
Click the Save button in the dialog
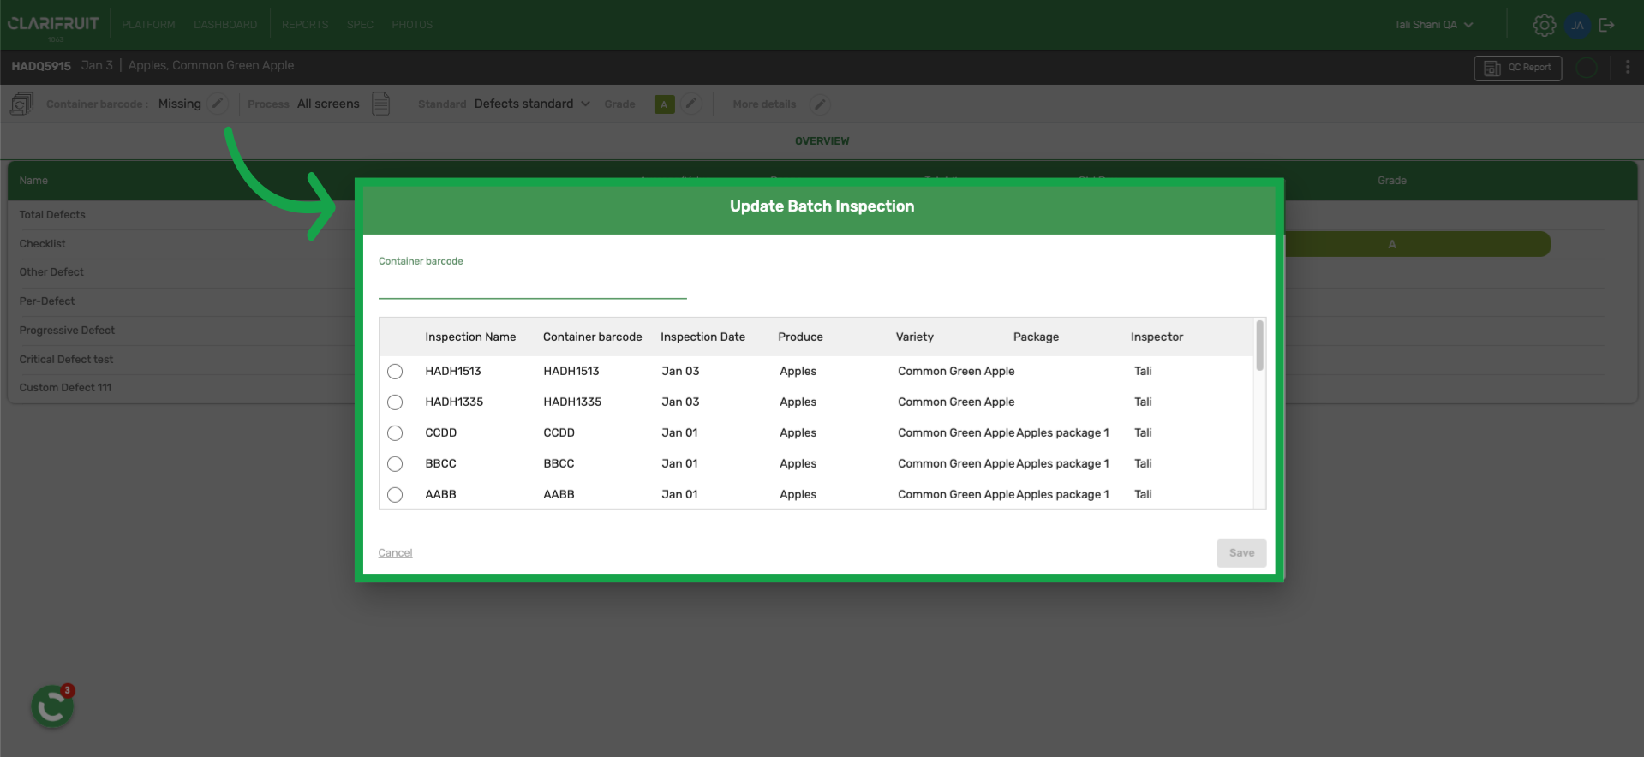[x=1241, y=553]
